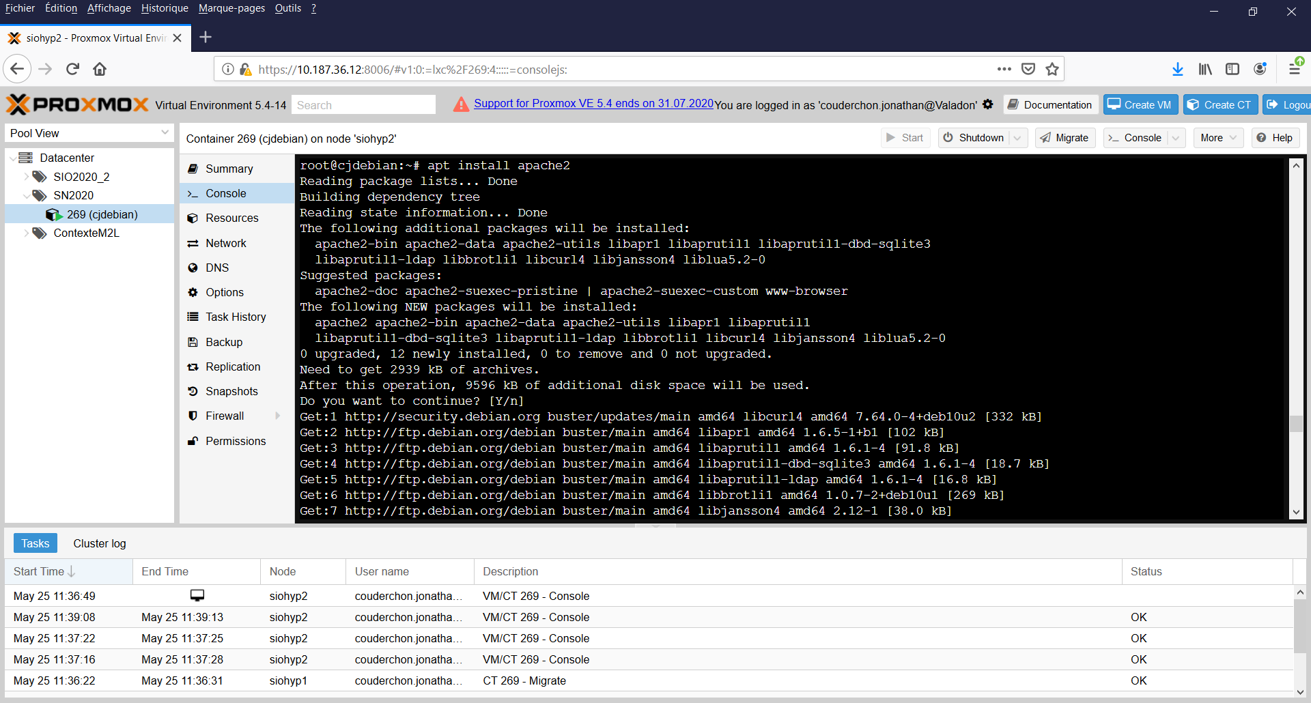Go back with the browser back arrow
1311x703 pixels.
(x=17, y=69)
